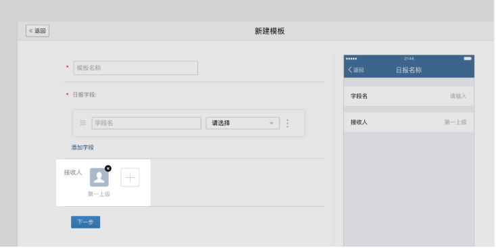
Task: Expand the 请选择 field type dropdown
Action: [x=243, y=123]
